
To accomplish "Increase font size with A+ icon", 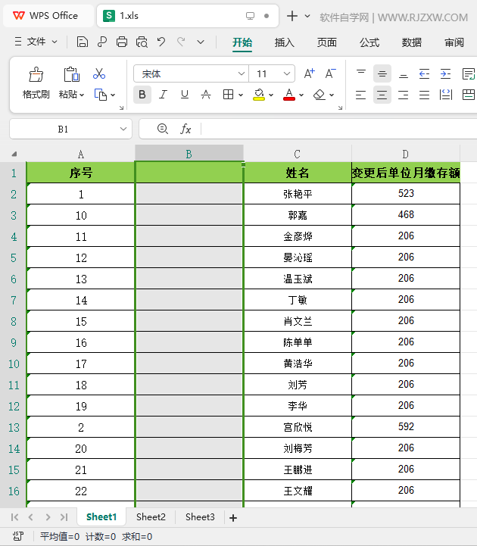I will (309, 73).
